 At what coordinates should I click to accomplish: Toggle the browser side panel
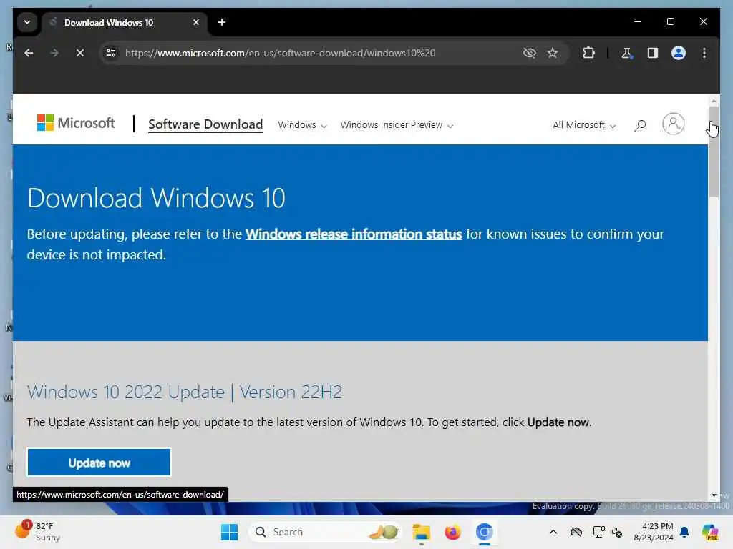(x=653, y=53)
